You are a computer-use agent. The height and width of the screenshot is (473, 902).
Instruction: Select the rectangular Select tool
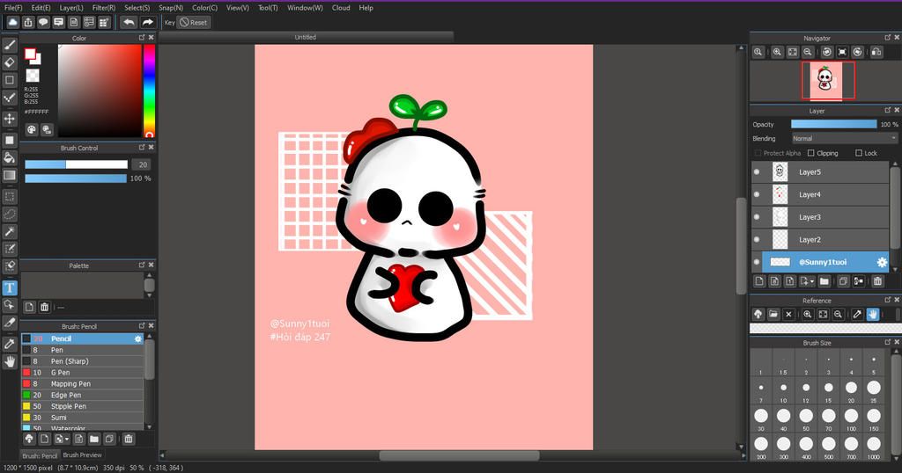point(9,197)
